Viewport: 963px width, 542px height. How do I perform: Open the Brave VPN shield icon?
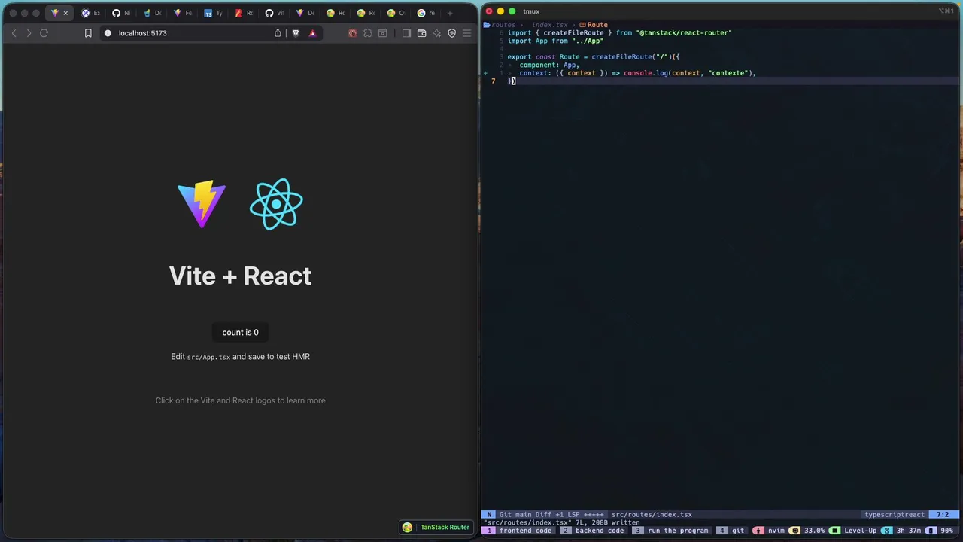451,33
